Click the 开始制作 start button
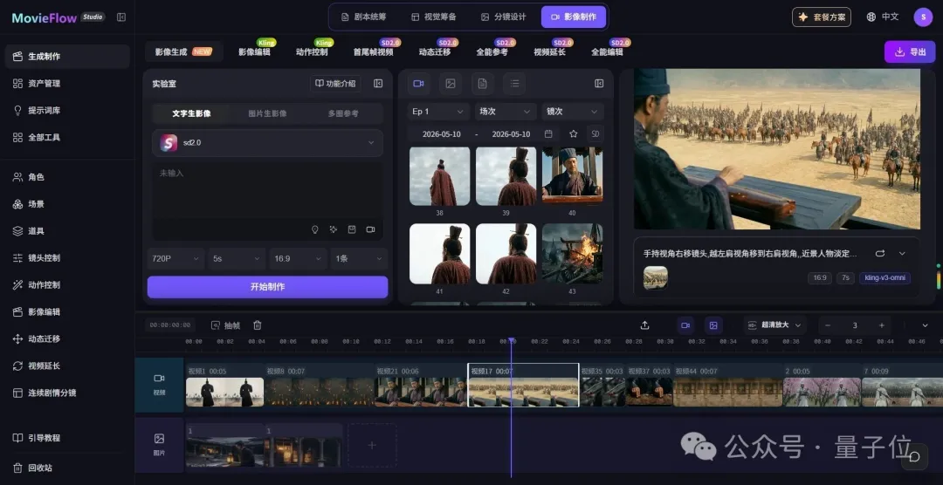Screen dimensions: 943x485 268,287
